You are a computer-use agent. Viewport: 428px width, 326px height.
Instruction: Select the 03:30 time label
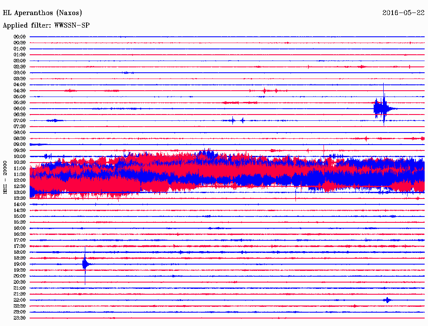coord(20,79)
